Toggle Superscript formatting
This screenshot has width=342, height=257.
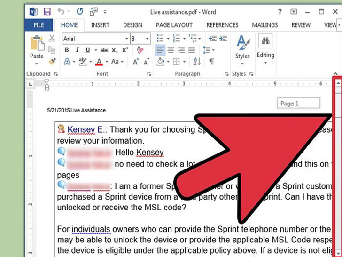(125, 50)
